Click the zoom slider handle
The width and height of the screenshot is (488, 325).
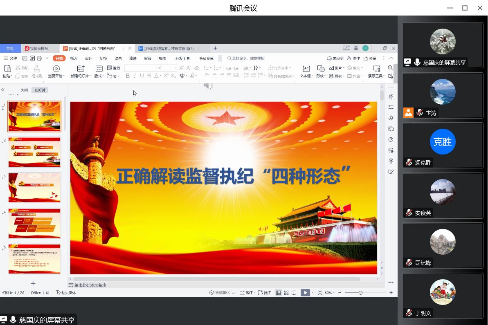pyautogui.click(x=360, y=293)
